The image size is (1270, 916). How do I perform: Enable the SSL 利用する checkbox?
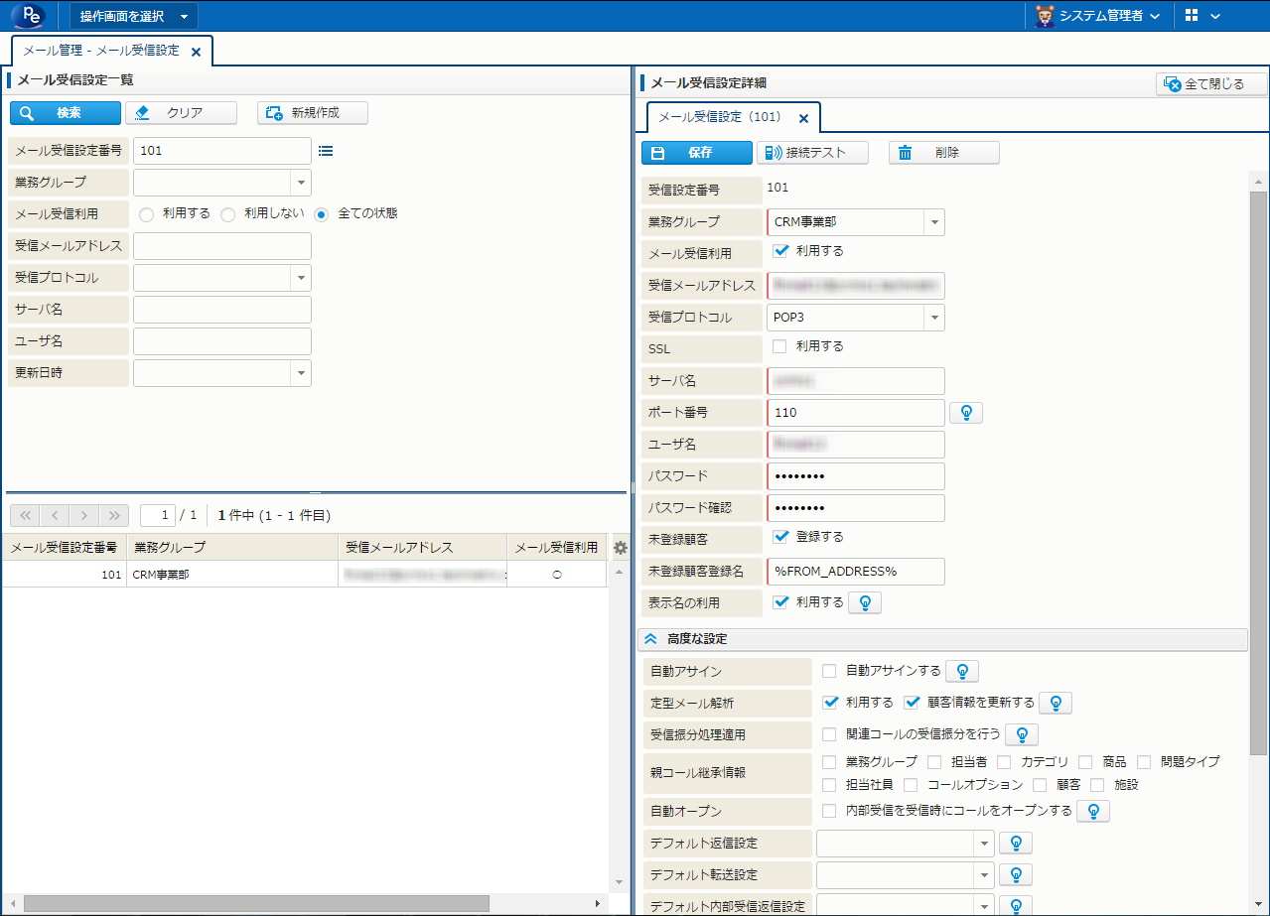[x=779, y=346]
